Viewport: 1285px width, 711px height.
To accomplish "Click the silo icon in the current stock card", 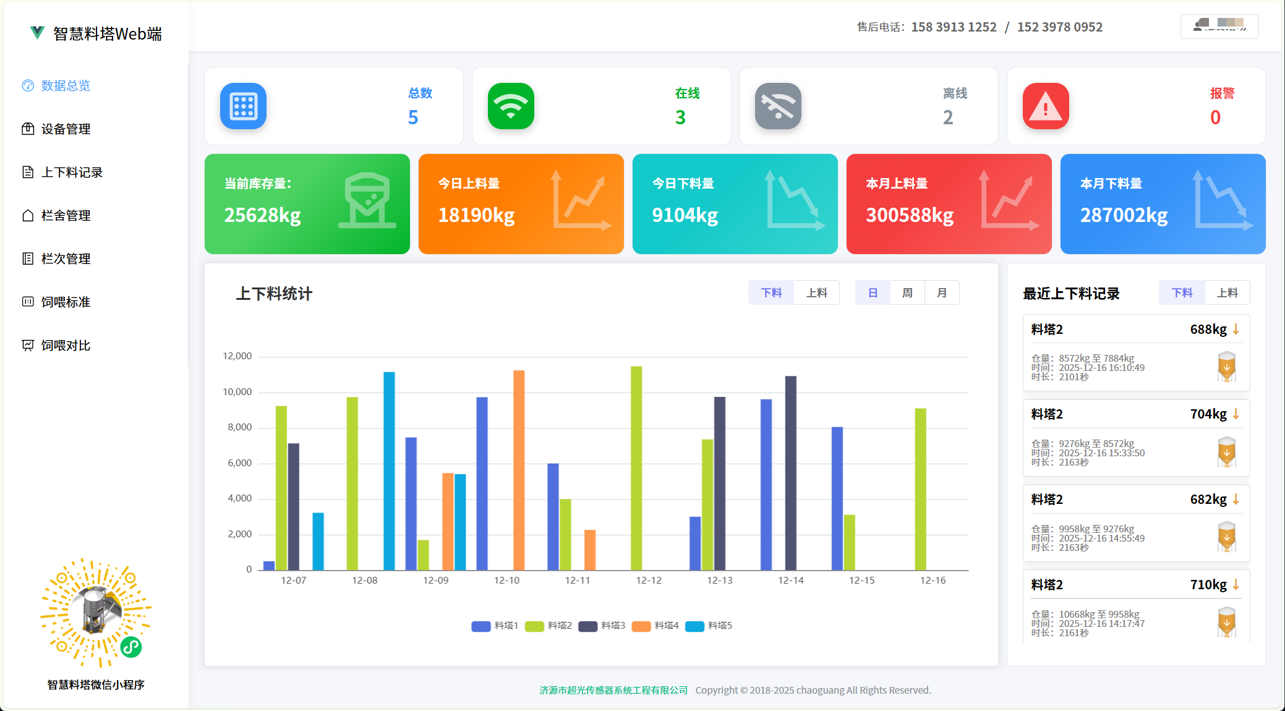I will click(x=367, y=201).
